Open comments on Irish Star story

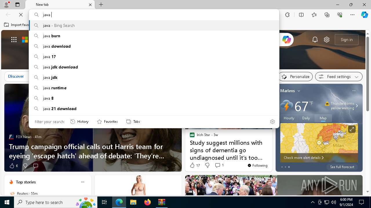click(219, 165)
